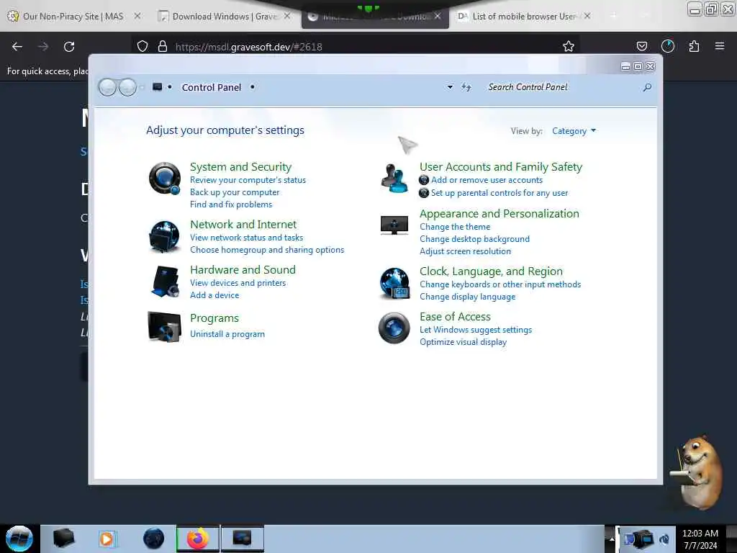This screenshot has width=737, height=553.
Task: Switch to List of mobile browser User tab
Action: (x=524, y=17)
